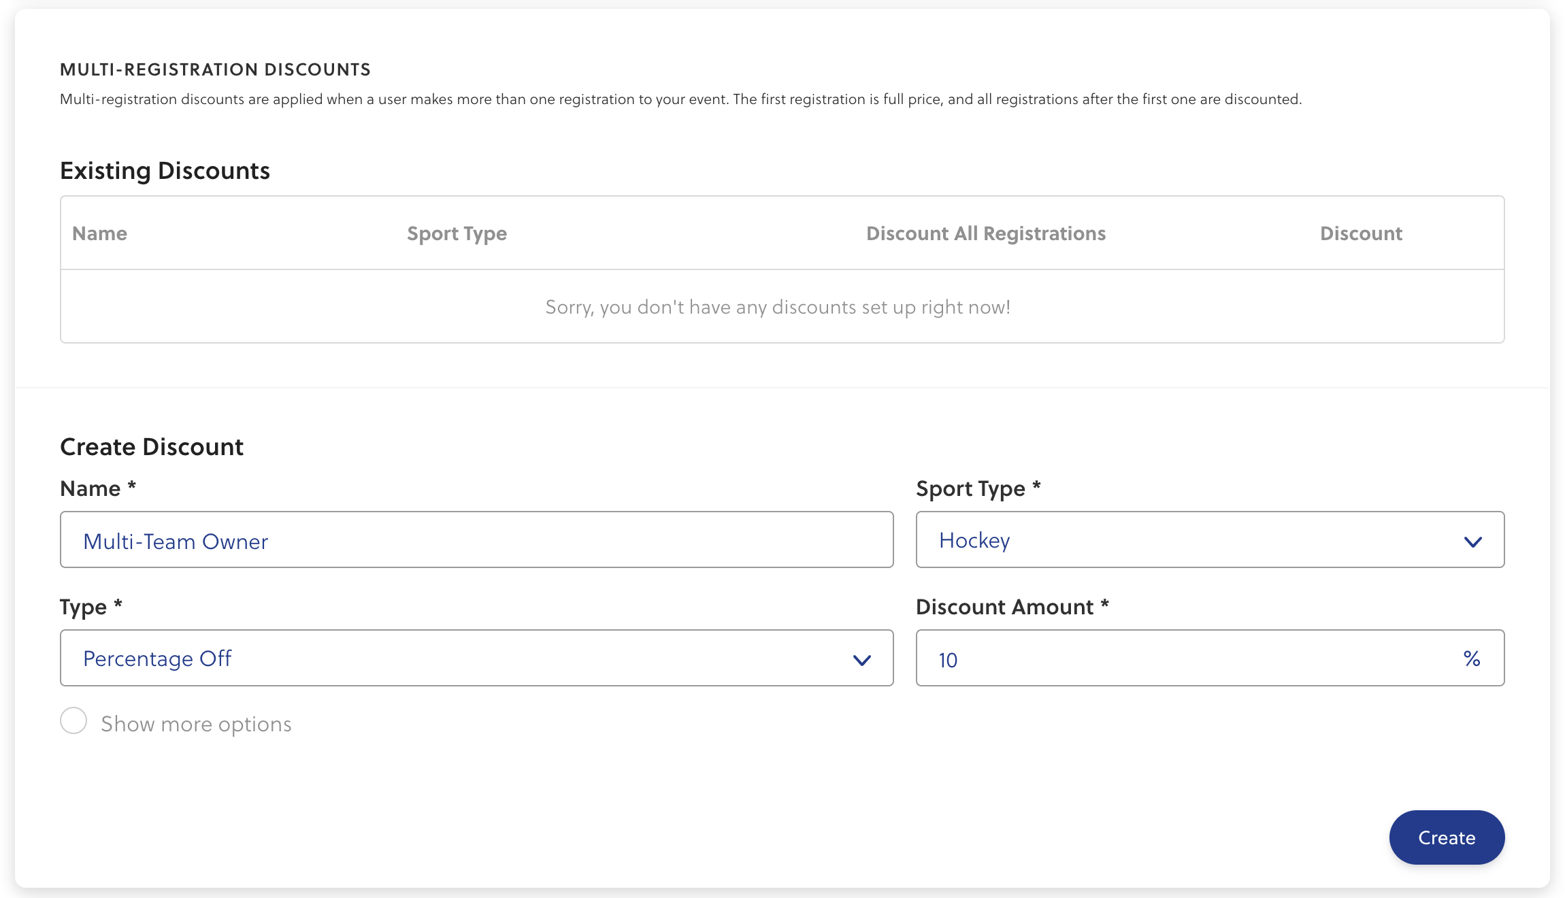
Task: Click the Discount column header
Action: [1361, 233]
